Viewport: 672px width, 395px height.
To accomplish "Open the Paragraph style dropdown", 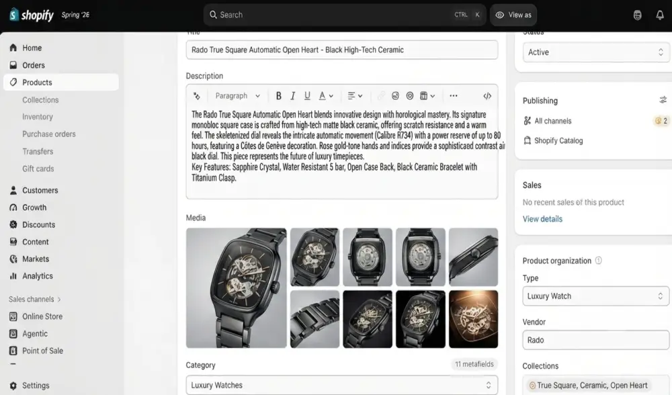I will point(237,96).
